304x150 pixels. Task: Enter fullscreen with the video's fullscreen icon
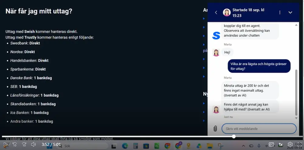coord(299,145)
